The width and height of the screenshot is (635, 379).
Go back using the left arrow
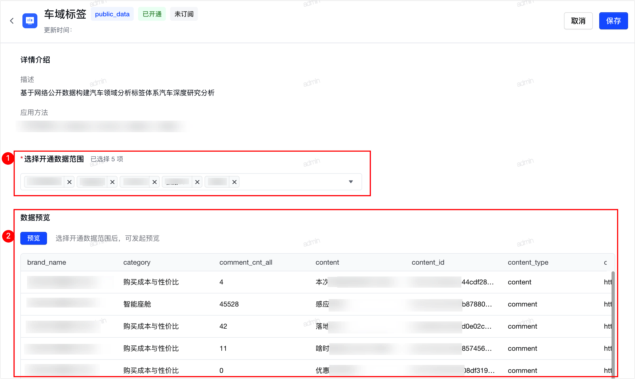[12, 21]
